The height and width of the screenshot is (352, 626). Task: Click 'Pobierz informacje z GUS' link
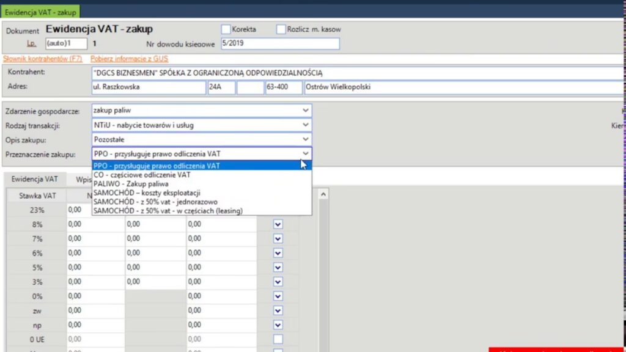[x=129, y=59]
